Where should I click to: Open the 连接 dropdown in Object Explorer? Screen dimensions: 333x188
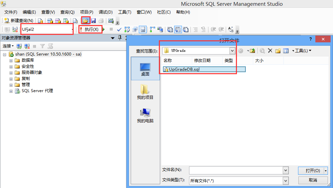tap(8, 46)
